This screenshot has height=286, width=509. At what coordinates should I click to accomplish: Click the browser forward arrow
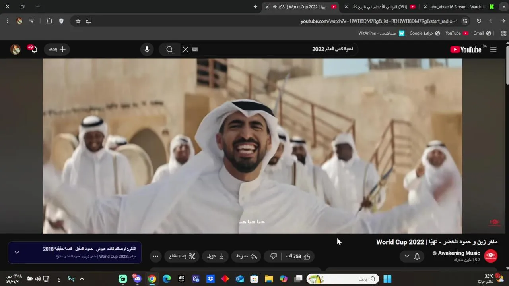503,21
